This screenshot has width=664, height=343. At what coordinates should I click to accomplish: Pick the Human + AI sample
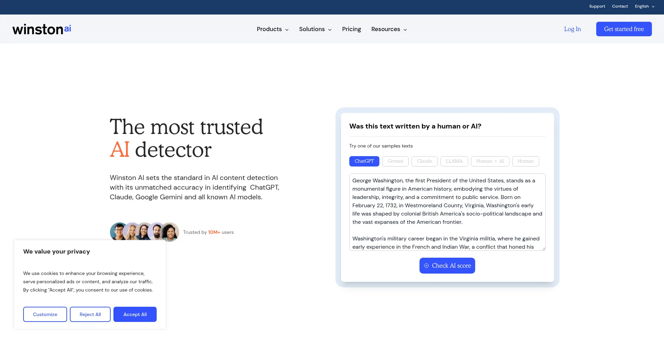pos(490,161)
